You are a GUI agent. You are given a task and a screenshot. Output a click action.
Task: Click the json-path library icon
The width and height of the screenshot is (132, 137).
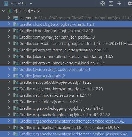pyautogui.click(x=16, y=37)
